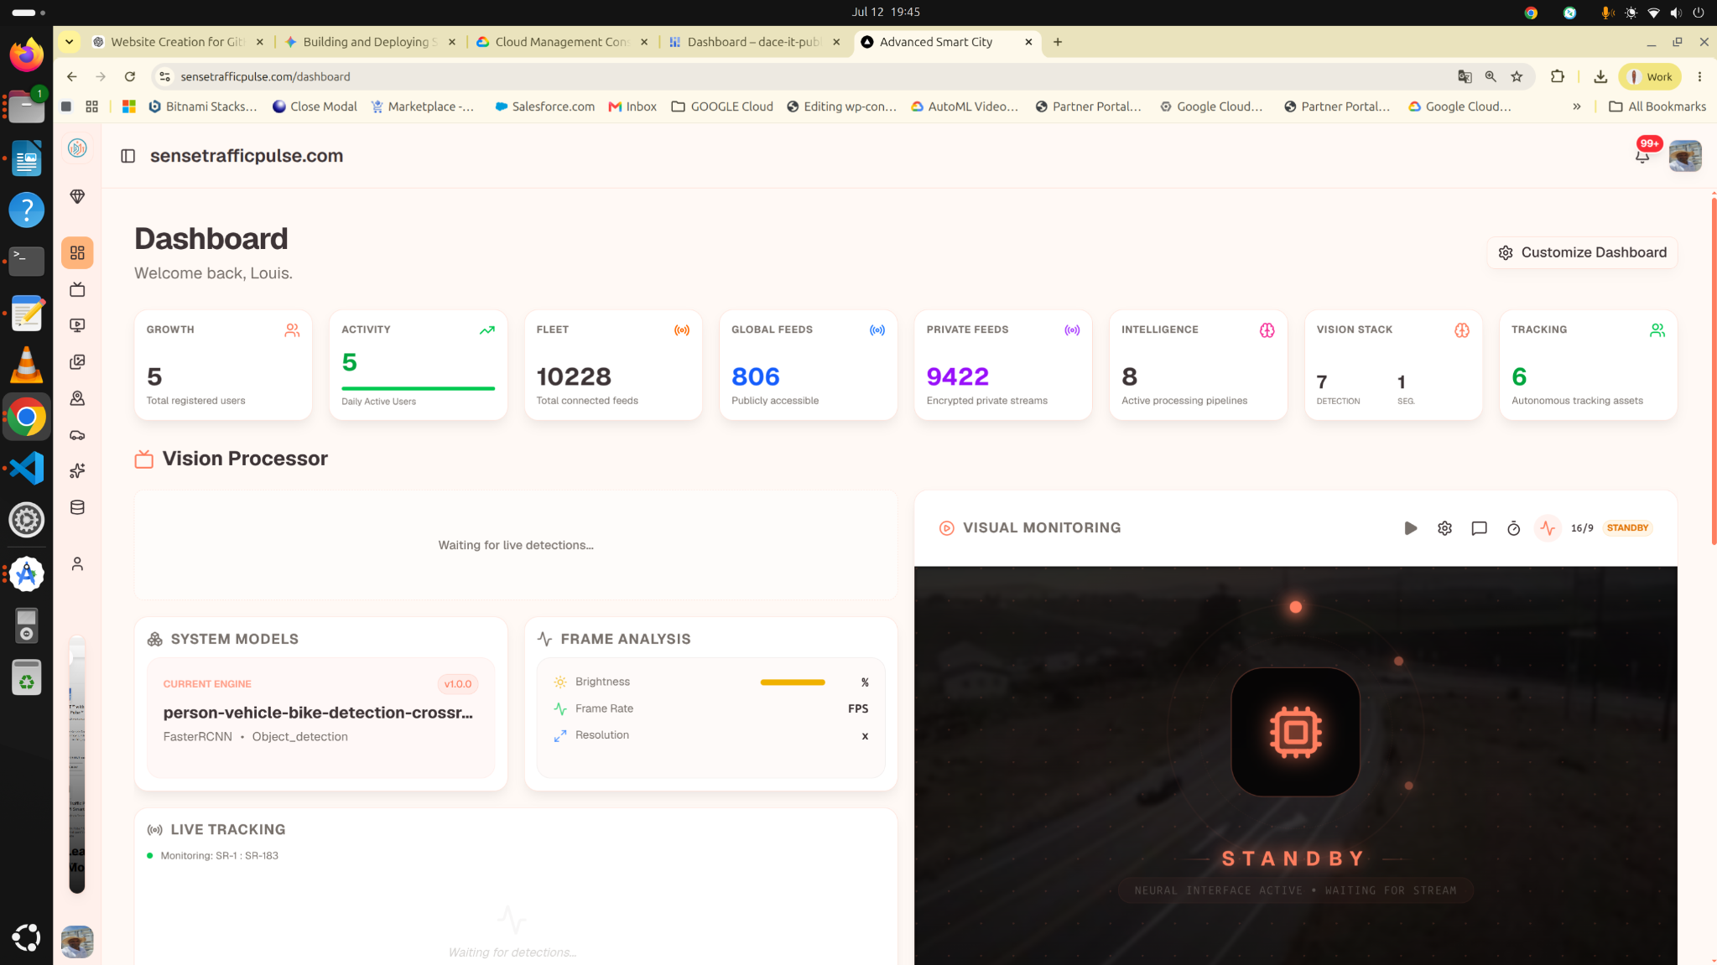This screenshot has width=1717, height=965.
Task: Click the Customize Dashboard button
Action: 1582,252
